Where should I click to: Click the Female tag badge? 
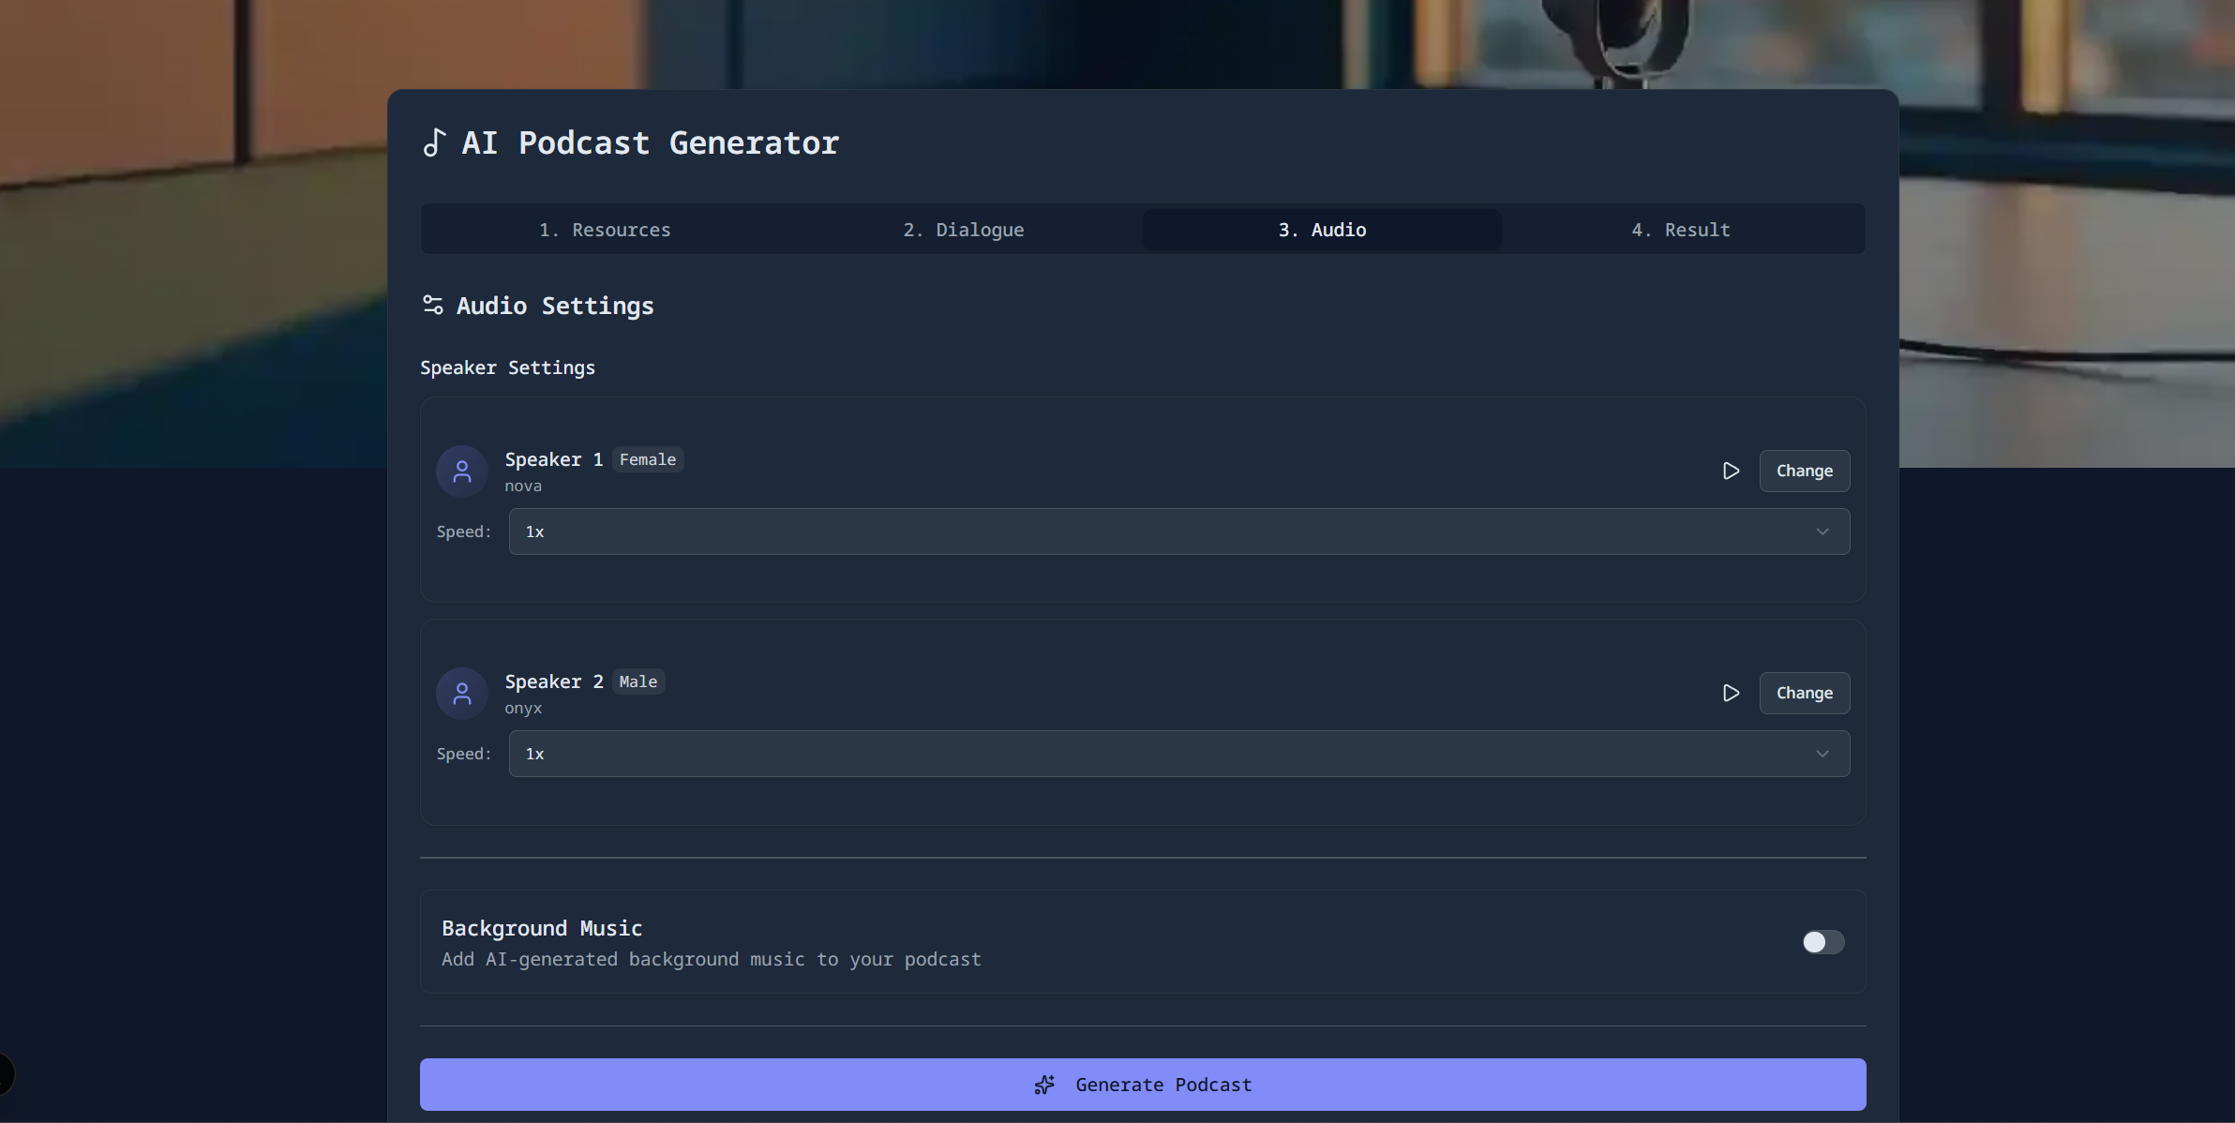point(647,459)
